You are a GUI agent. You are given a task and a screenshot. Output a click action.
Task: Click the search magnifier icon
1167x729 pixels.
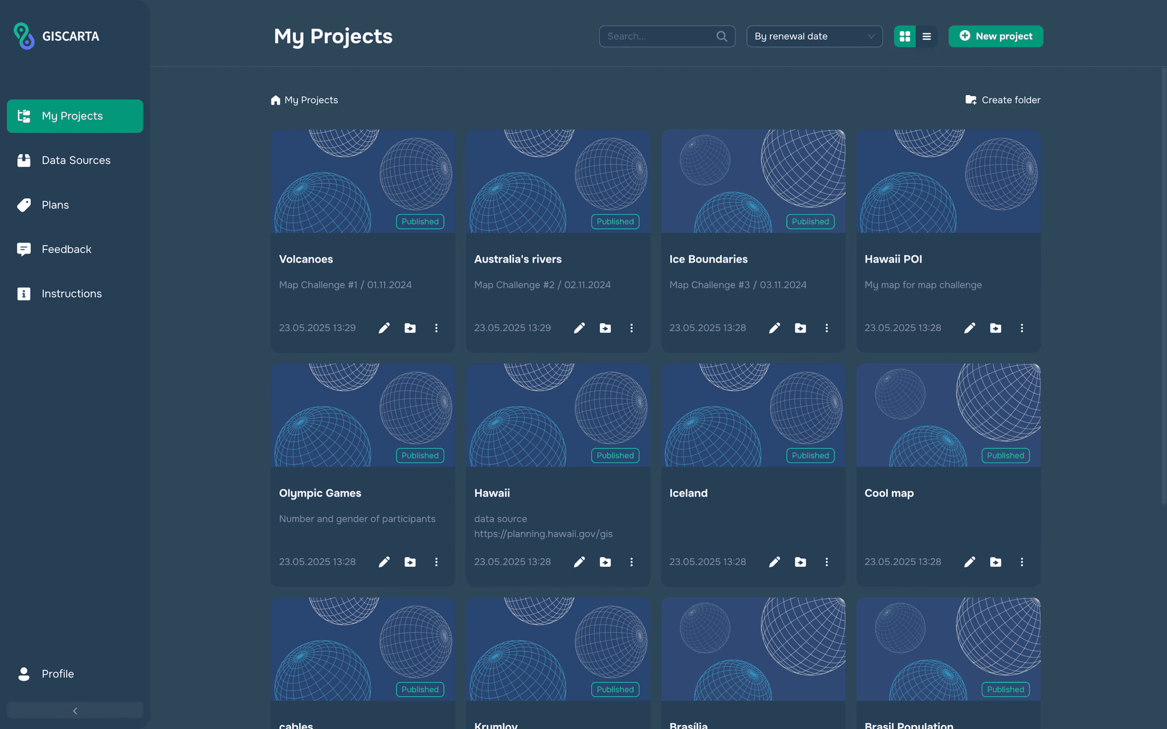click(x=721, y=36)
